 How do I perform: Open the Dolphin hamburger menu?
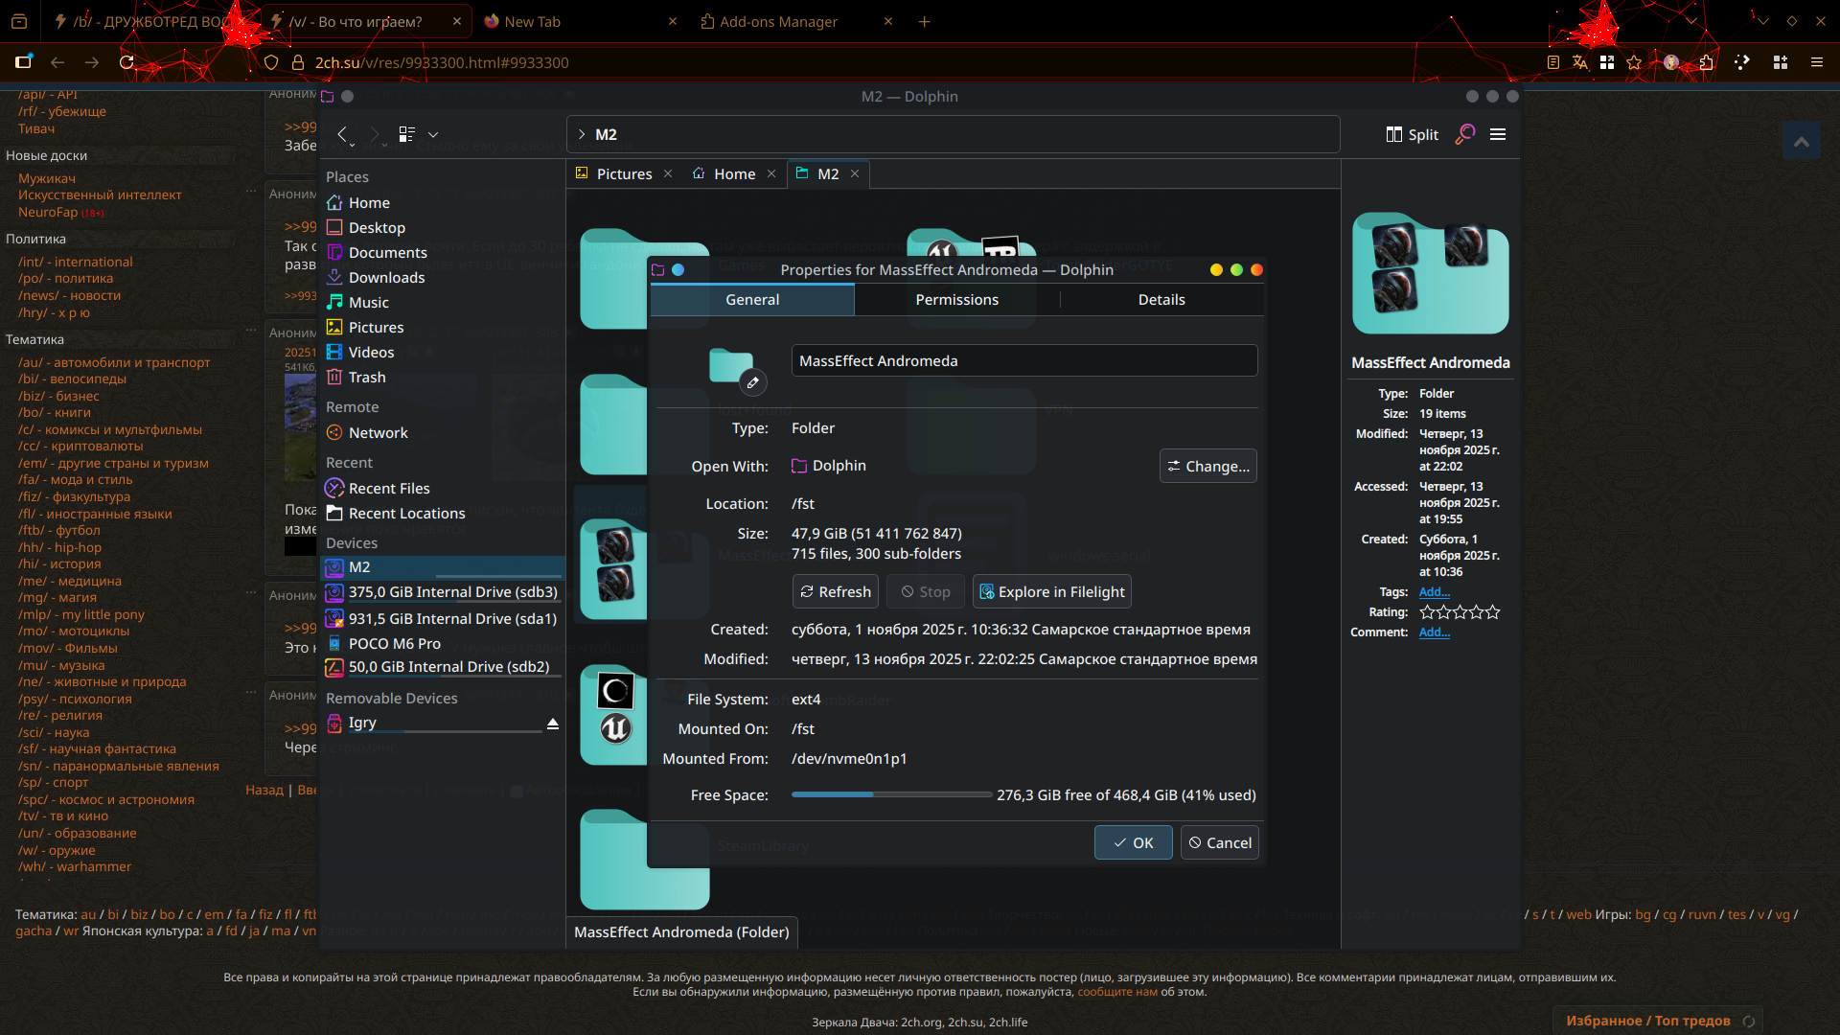[x=1498, y=134]
